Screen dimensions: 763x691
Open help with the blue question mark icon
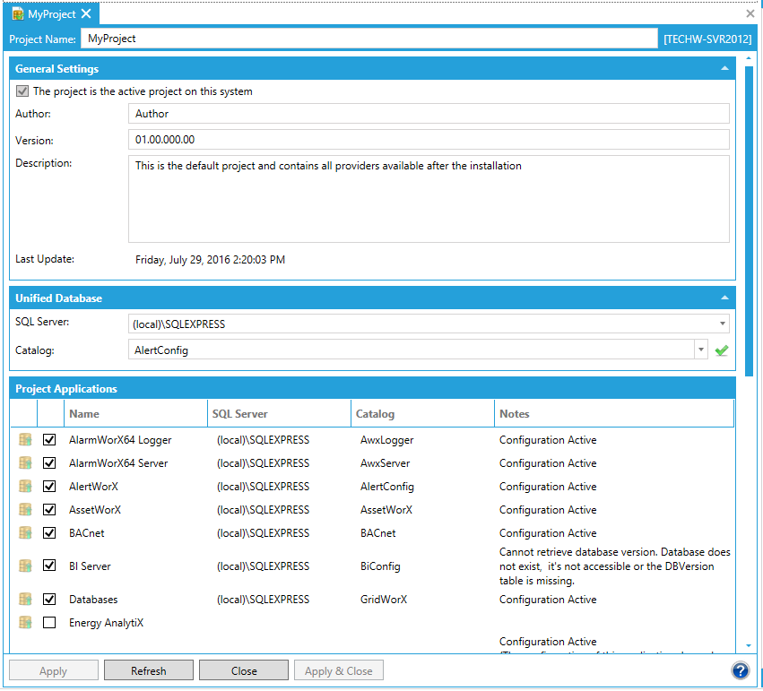click(x=740, y=670)
